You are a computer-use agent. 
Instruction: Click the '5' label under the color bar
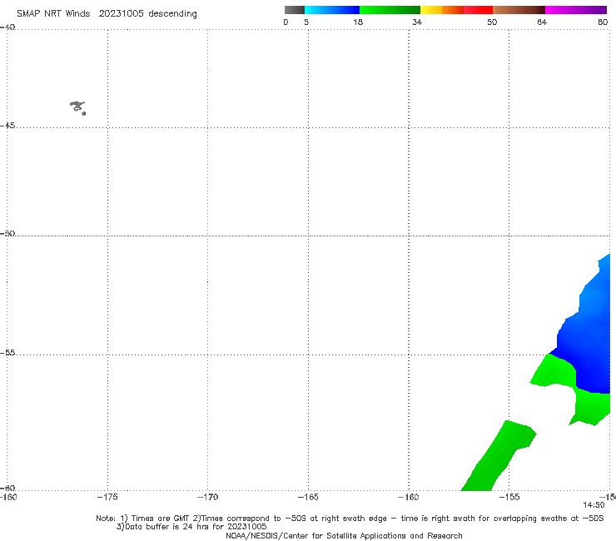tap(306, 22)
